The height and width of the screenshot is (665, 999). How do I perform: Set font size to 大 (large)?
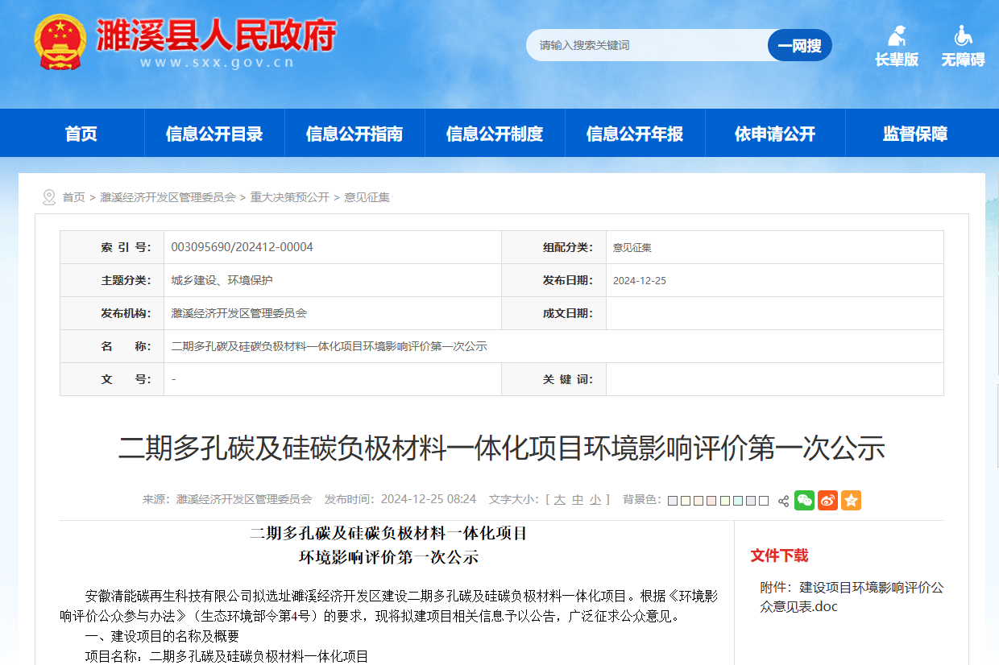[x=559, y=499]
